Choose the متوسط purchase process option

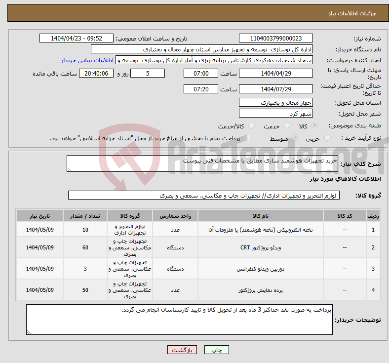point(295,138)
